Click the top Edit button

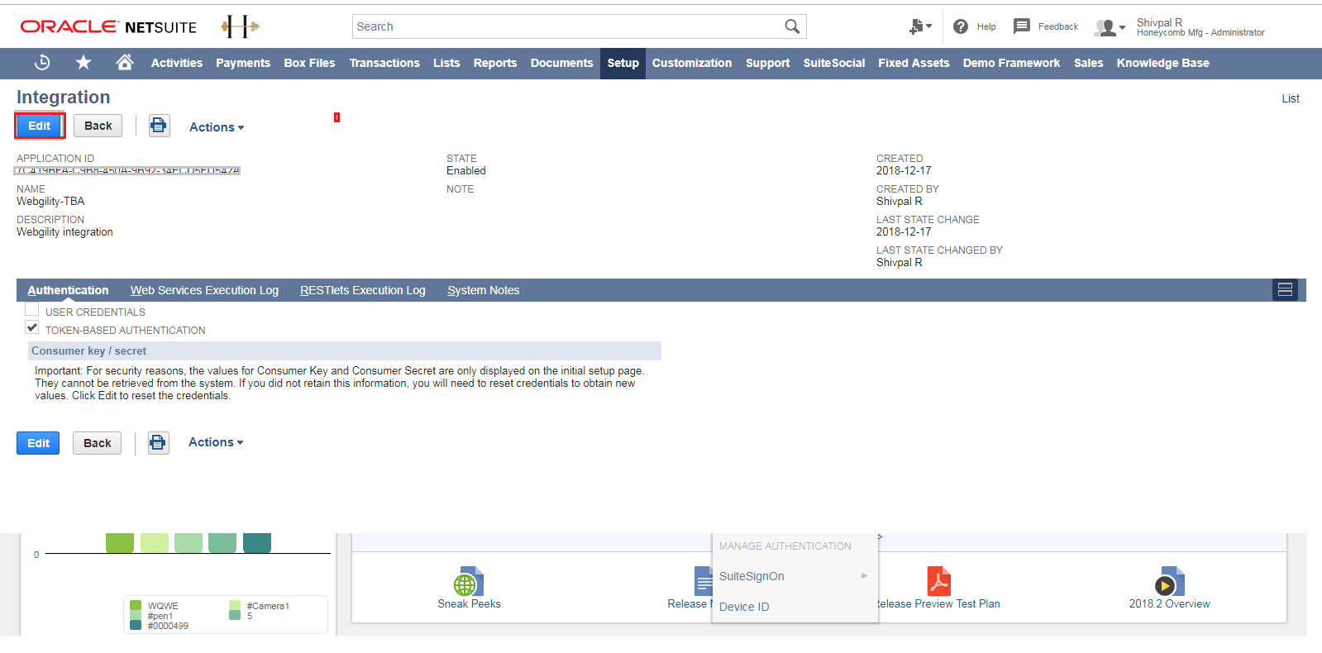(x=40, y=126)
